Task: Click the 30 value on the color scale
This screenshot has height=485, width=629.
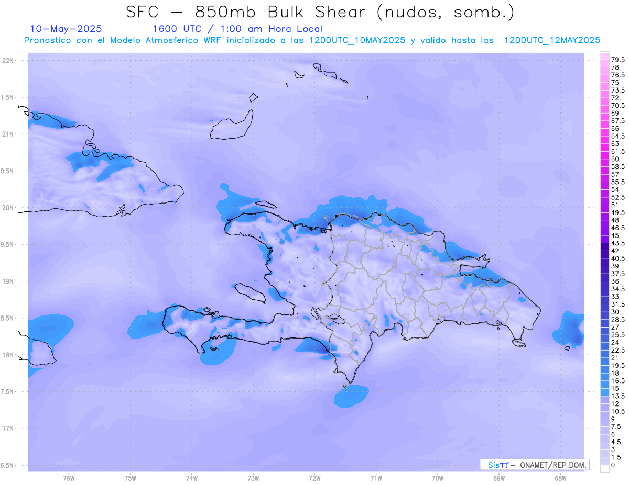Action: 615,312
